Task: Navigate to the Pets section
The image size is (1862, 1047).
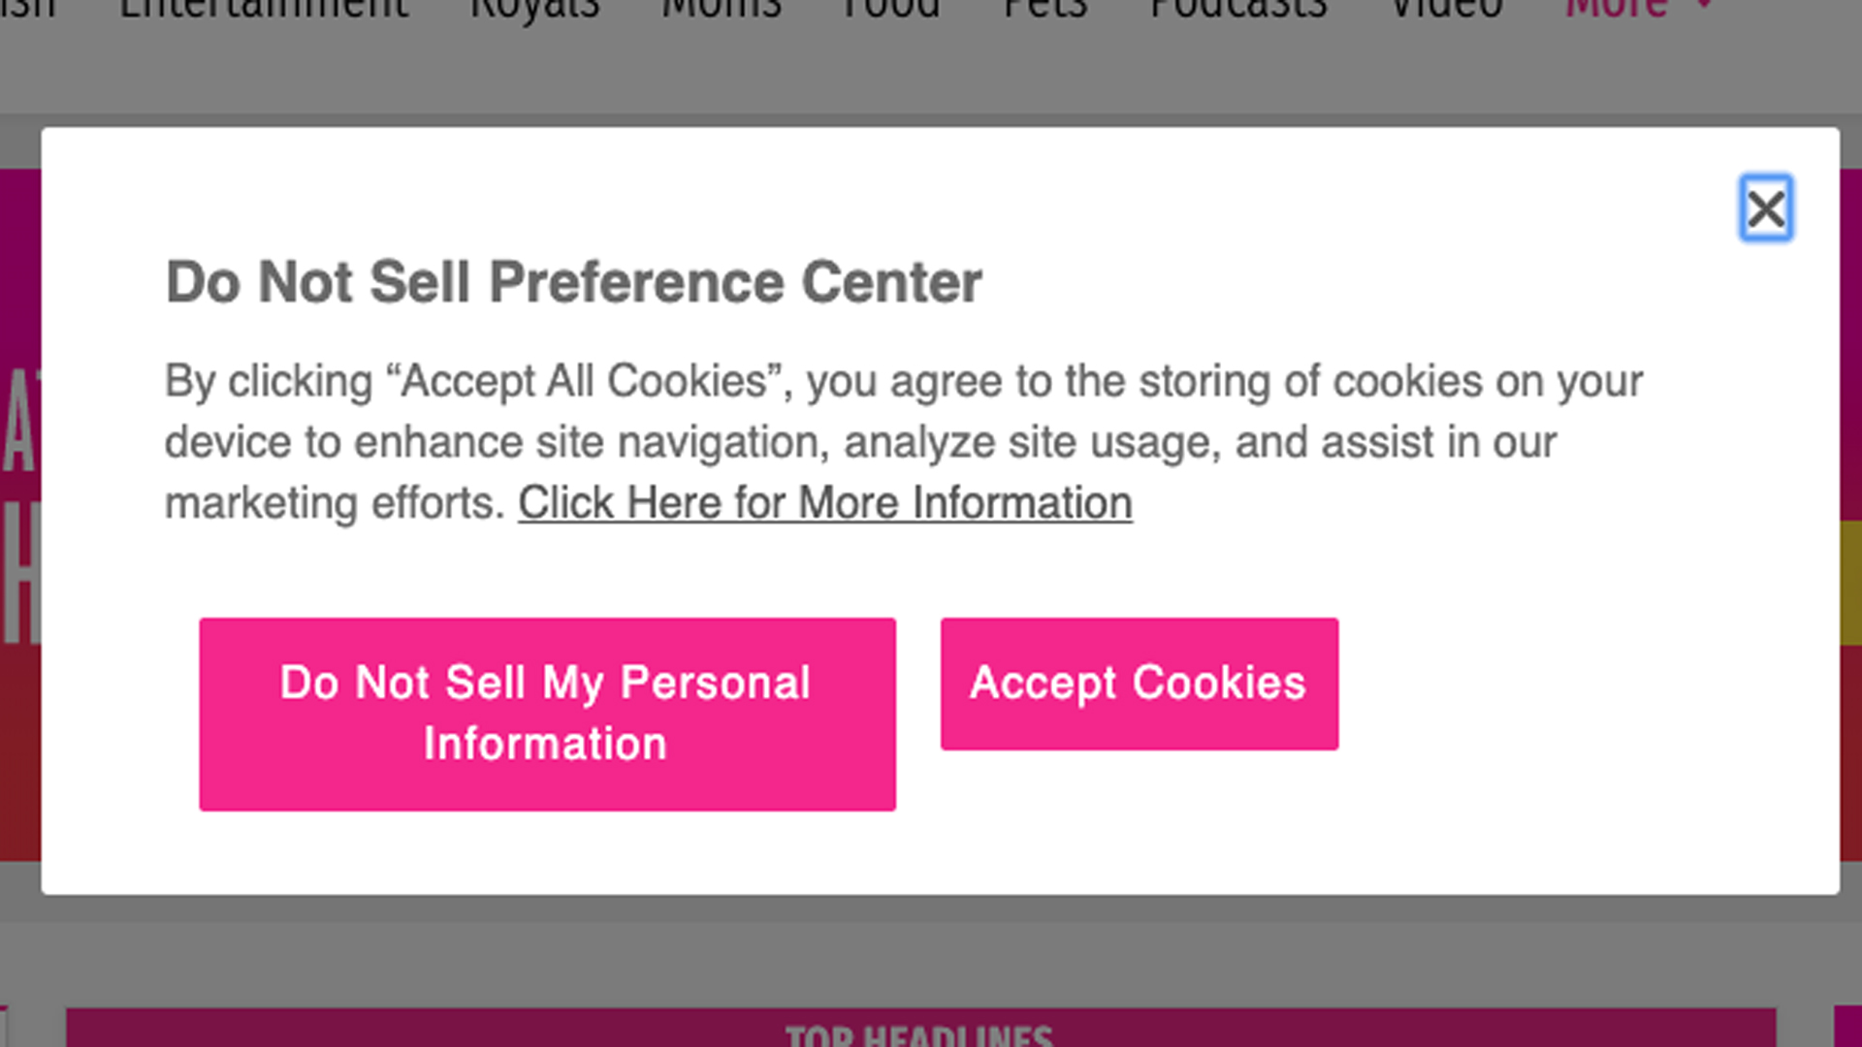Action: [x=1045, y=8]
